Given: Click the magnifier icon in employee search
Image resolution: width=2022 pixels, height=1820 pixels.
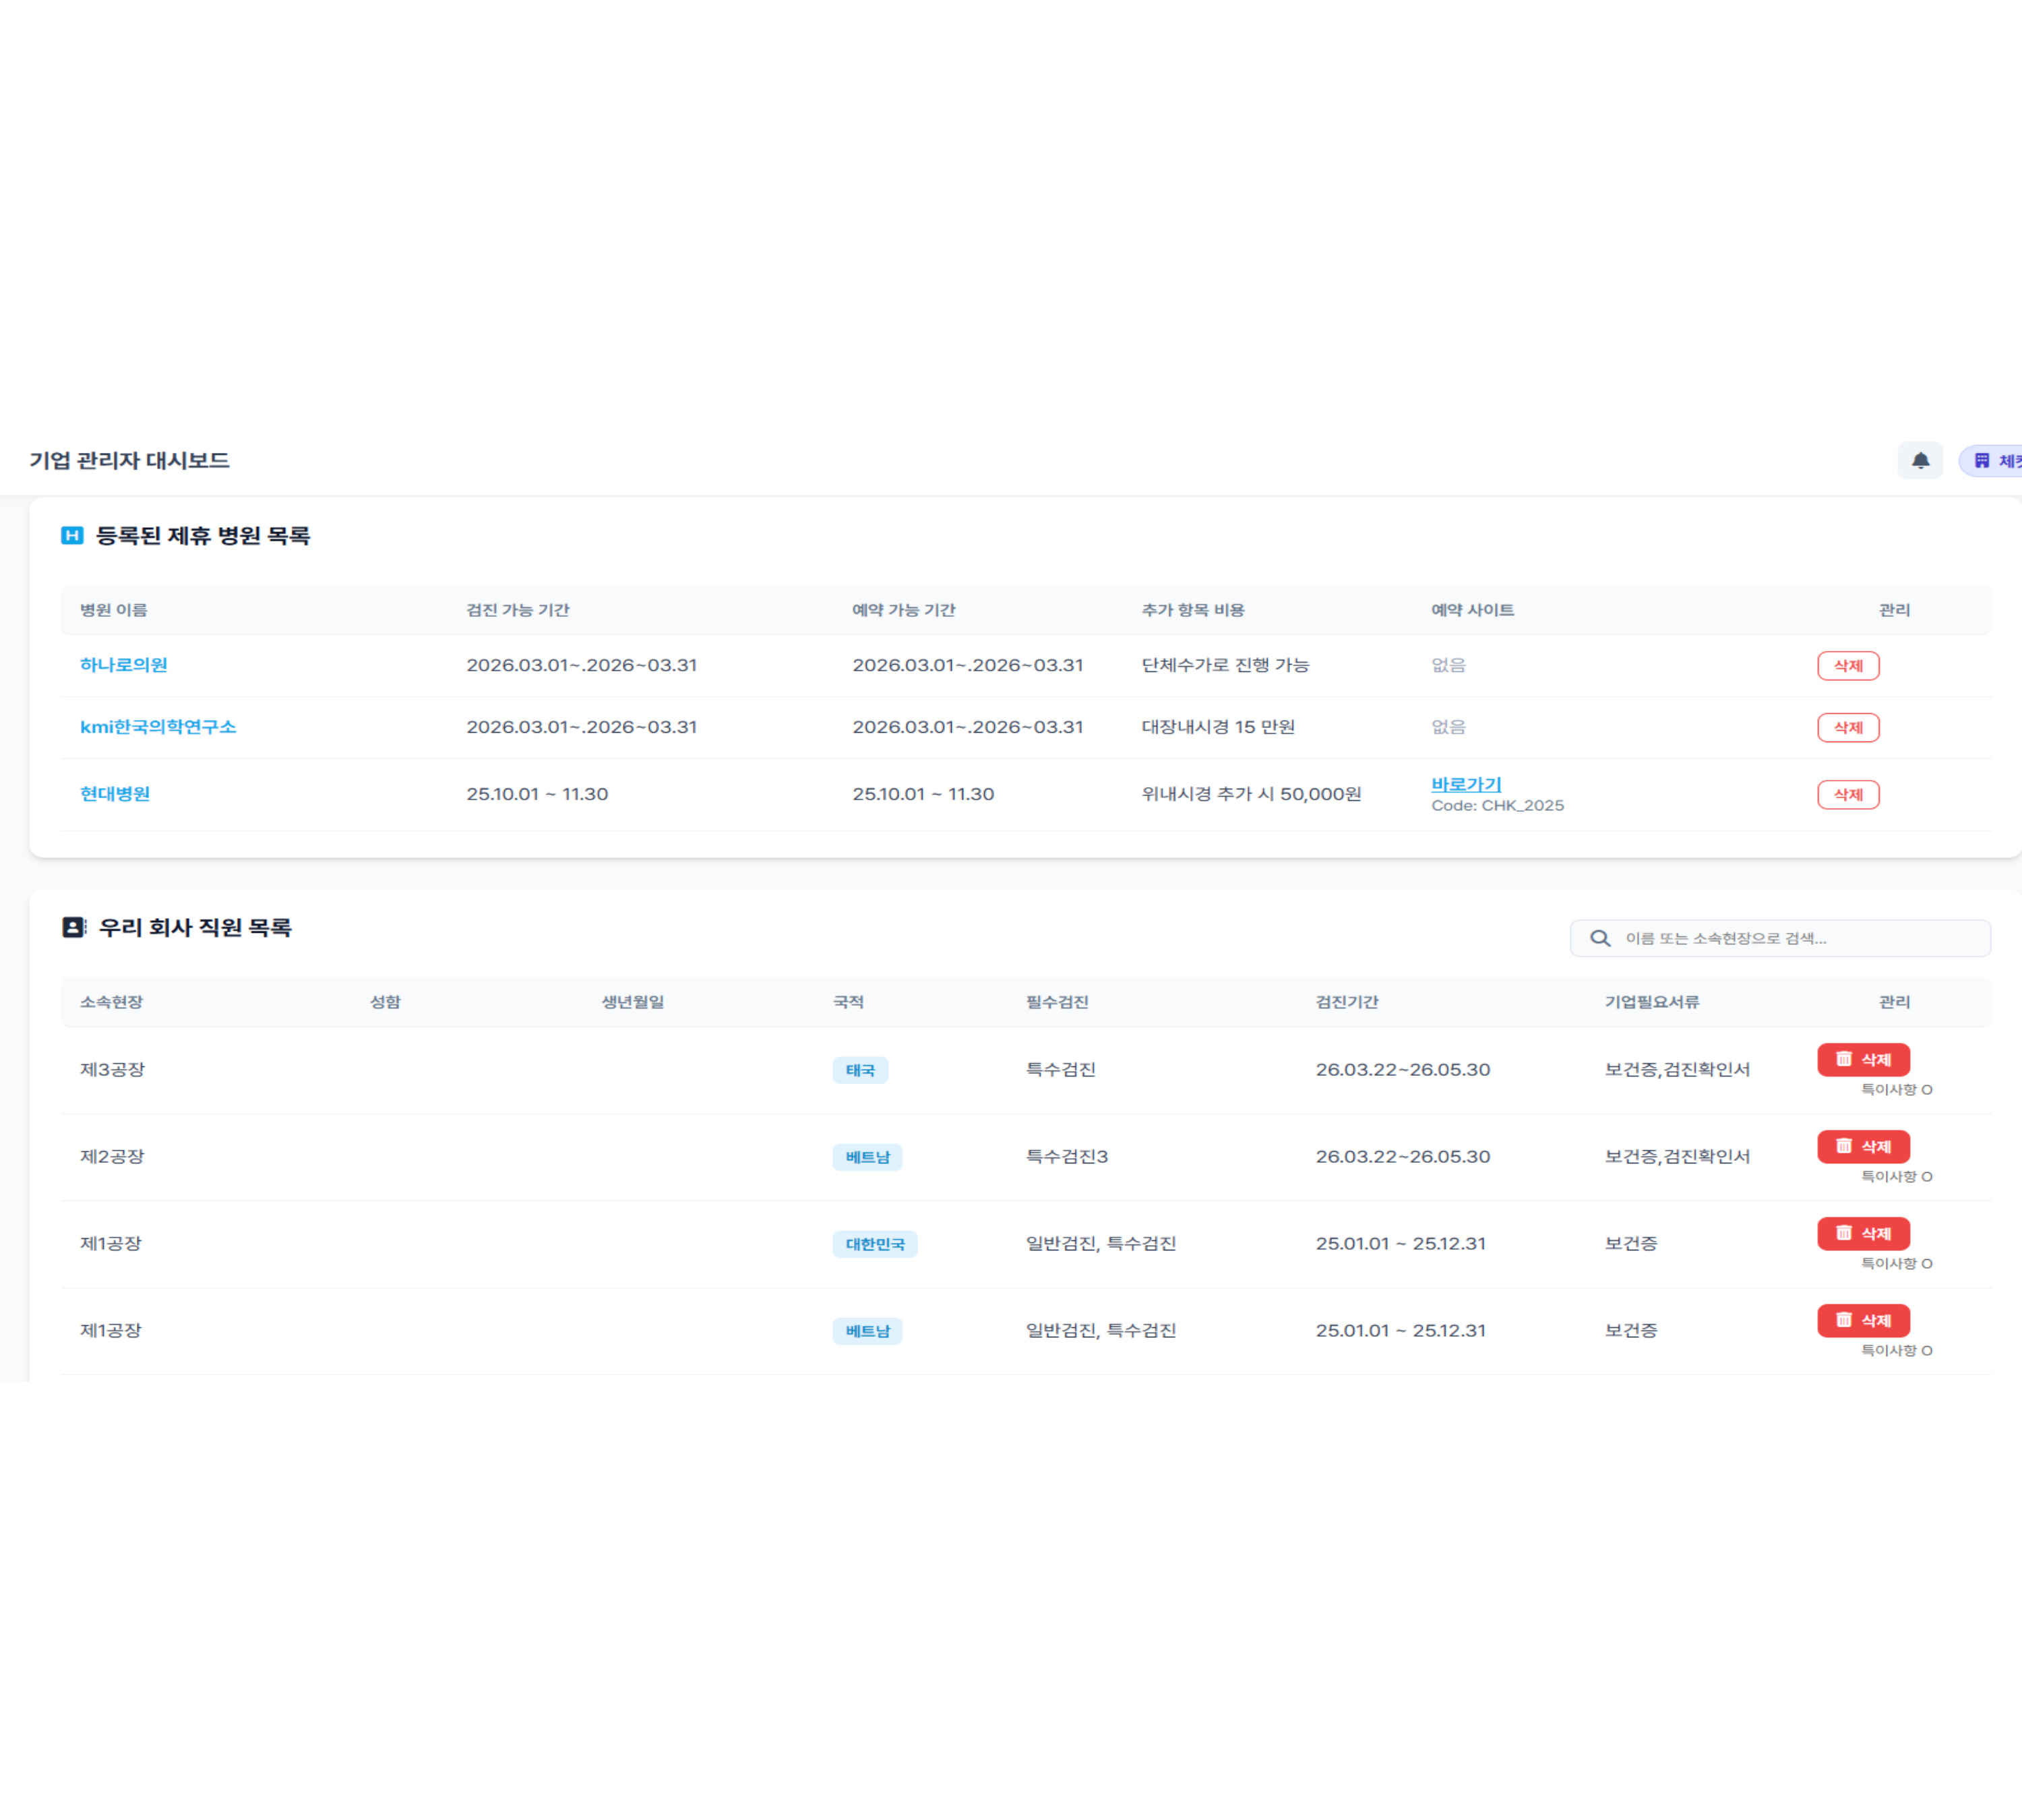Looking at the screenshot, I should pos(1600,938).
